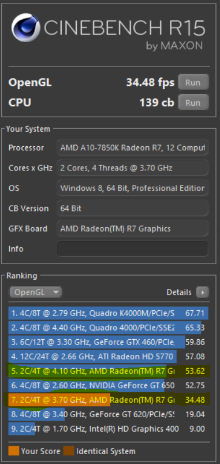This screenshot has height=464, width=220.
Task: Click the CB Version field
Action: point(132,209)
